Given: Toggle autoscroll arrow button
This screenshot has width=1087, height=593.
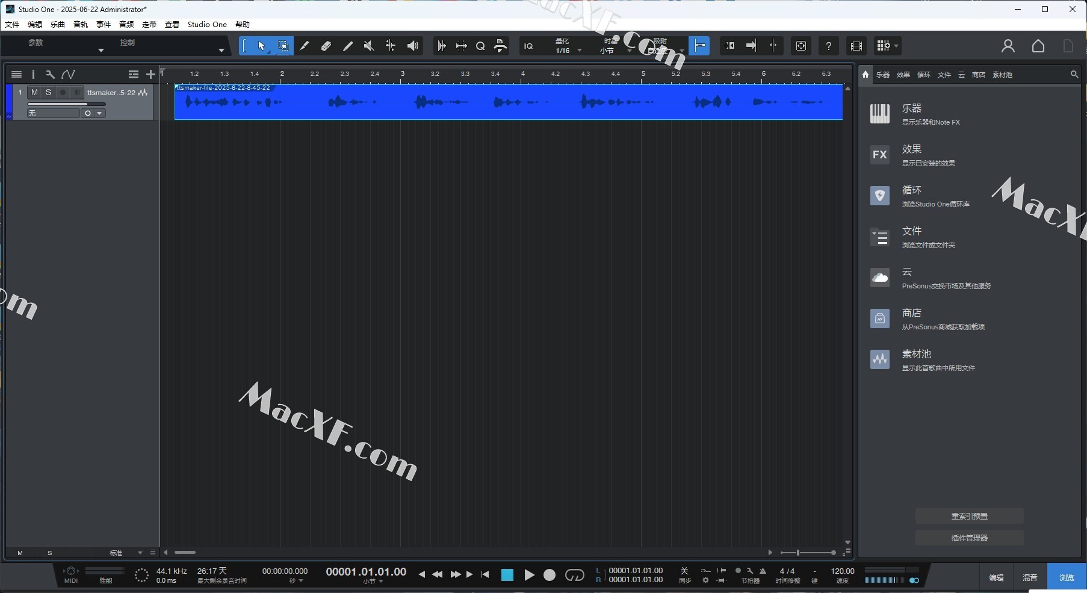Looking at the screenshot, I should pyautogui.click(x=751, y=46).
